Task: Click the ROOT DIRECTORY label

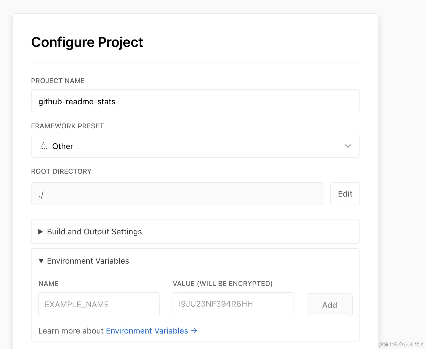Action: [x=61, y=171]
